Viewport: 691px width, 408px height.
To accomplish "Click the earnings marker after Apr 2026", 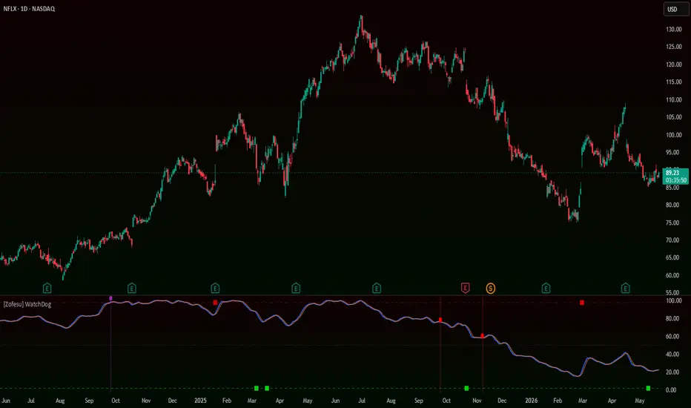I will click(x=625, y=289).
